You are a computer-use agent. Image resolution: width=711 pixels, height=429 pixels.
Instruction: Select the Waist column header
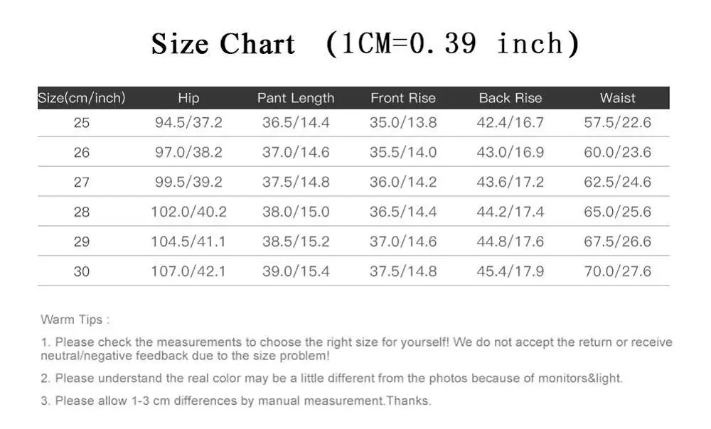[617, 98]
